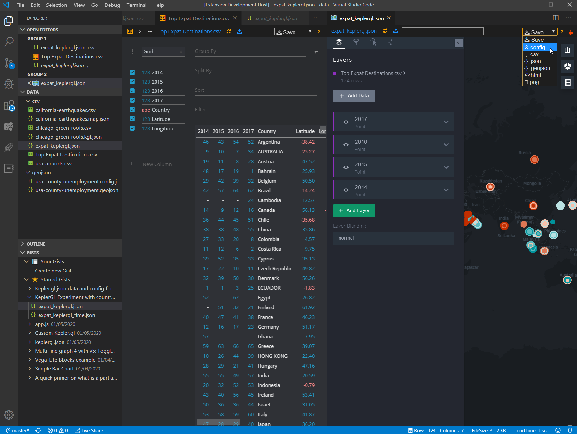Open the Terminal menu
577x434 pixels.
136,5
